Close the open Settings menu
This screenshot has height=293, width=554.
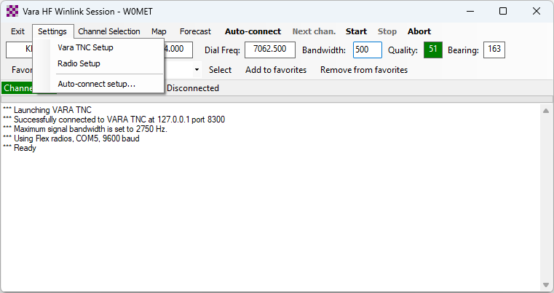(x=52, y=31)
